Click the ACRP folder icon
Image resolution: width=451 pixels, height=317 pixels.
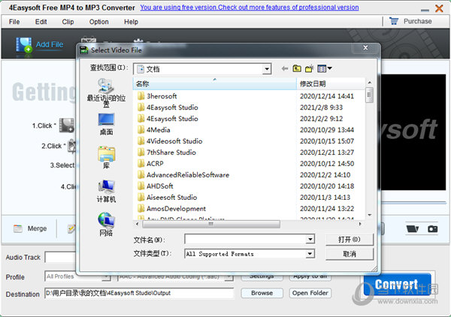141,164
